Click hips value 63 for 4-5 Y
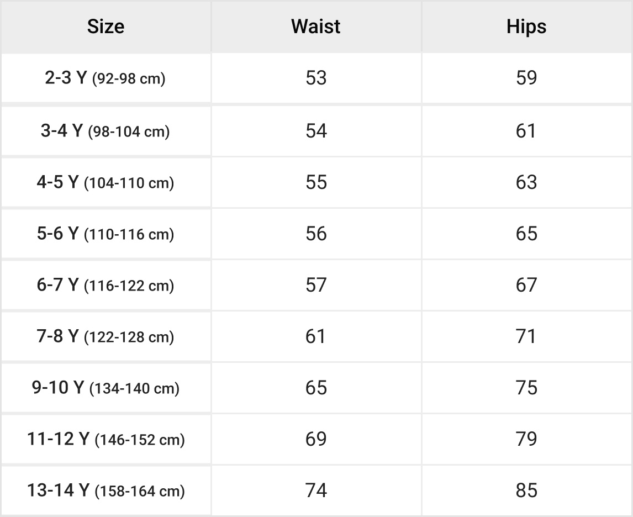Screen dimensions: 633x517 pos(526,182)
